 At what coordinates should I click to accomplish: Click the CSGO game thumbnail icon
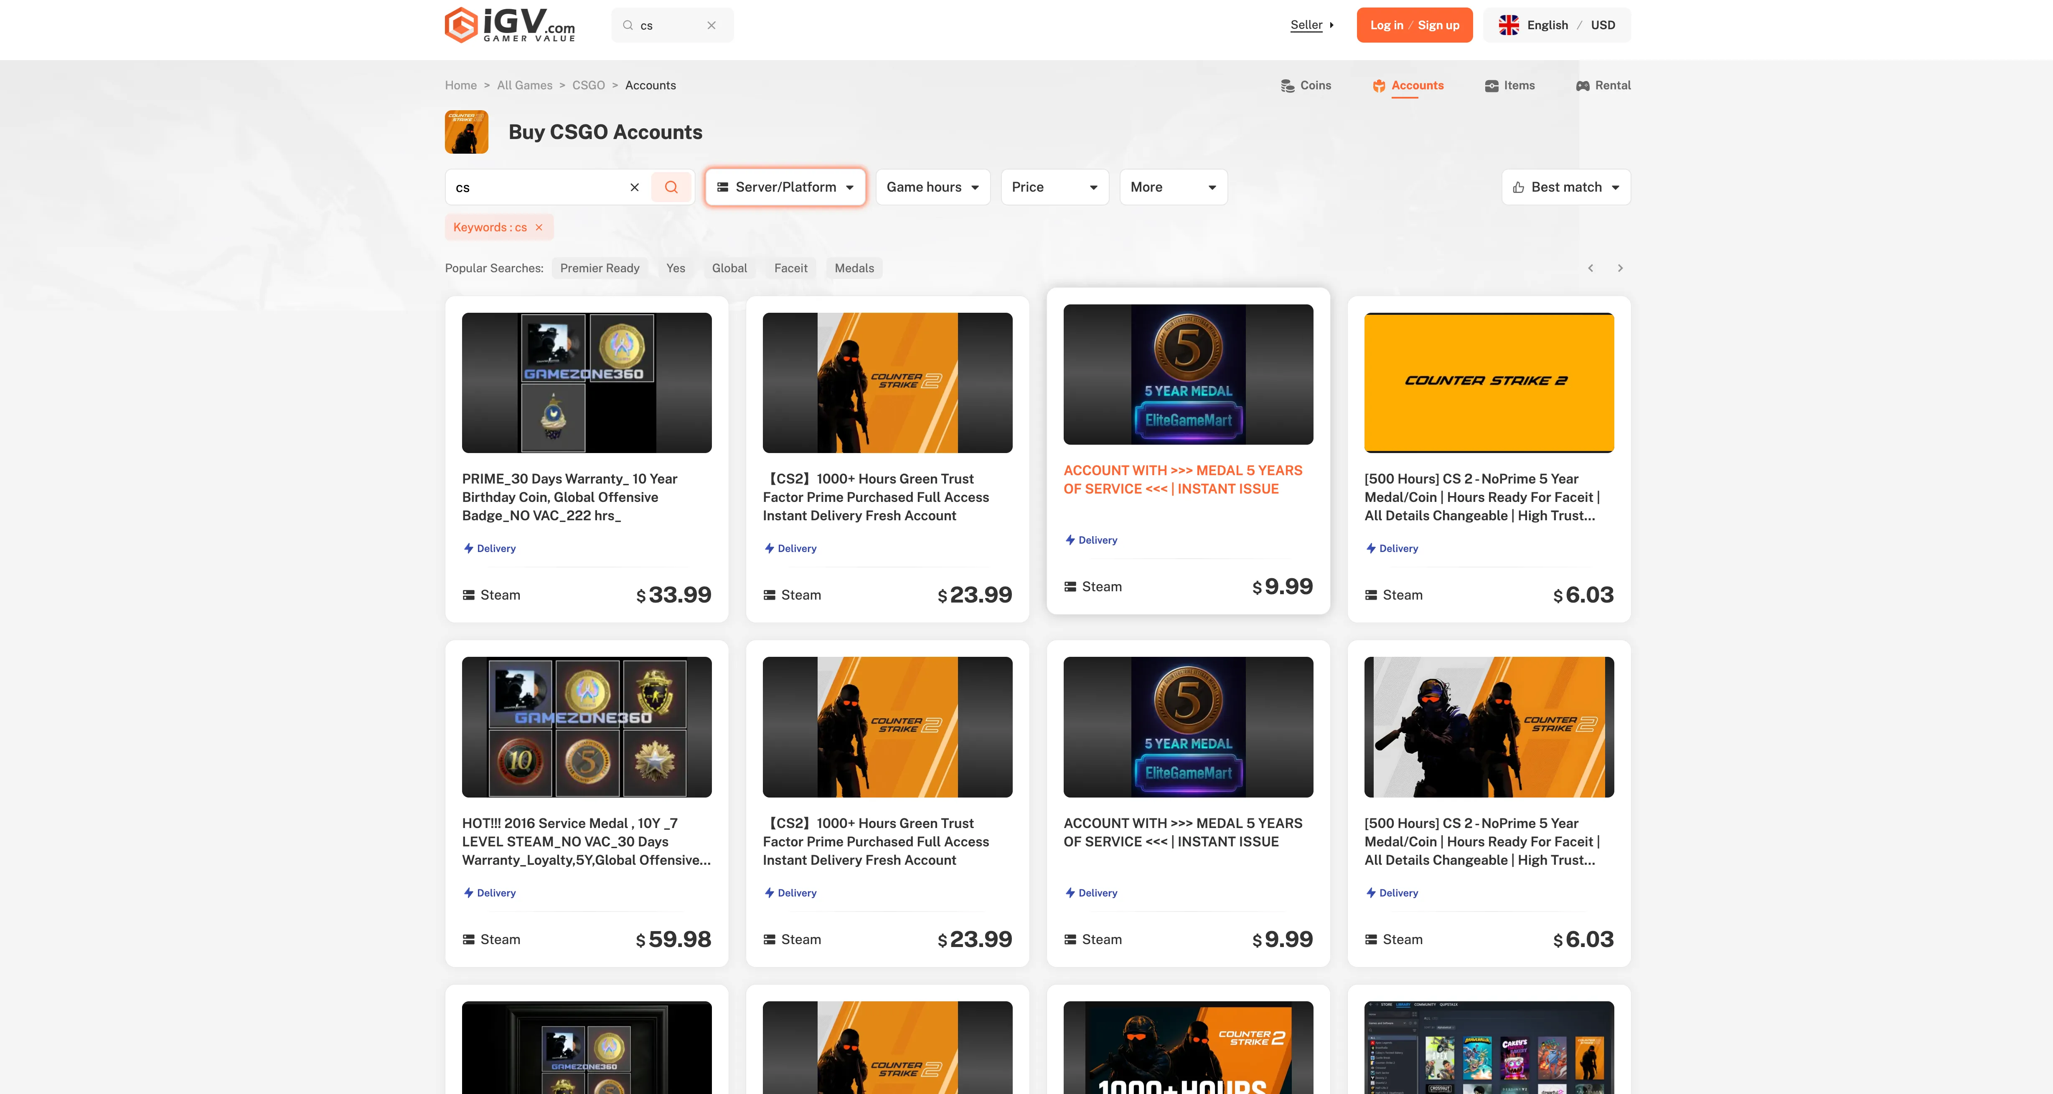pyautogui.click(x=466, y=132)
